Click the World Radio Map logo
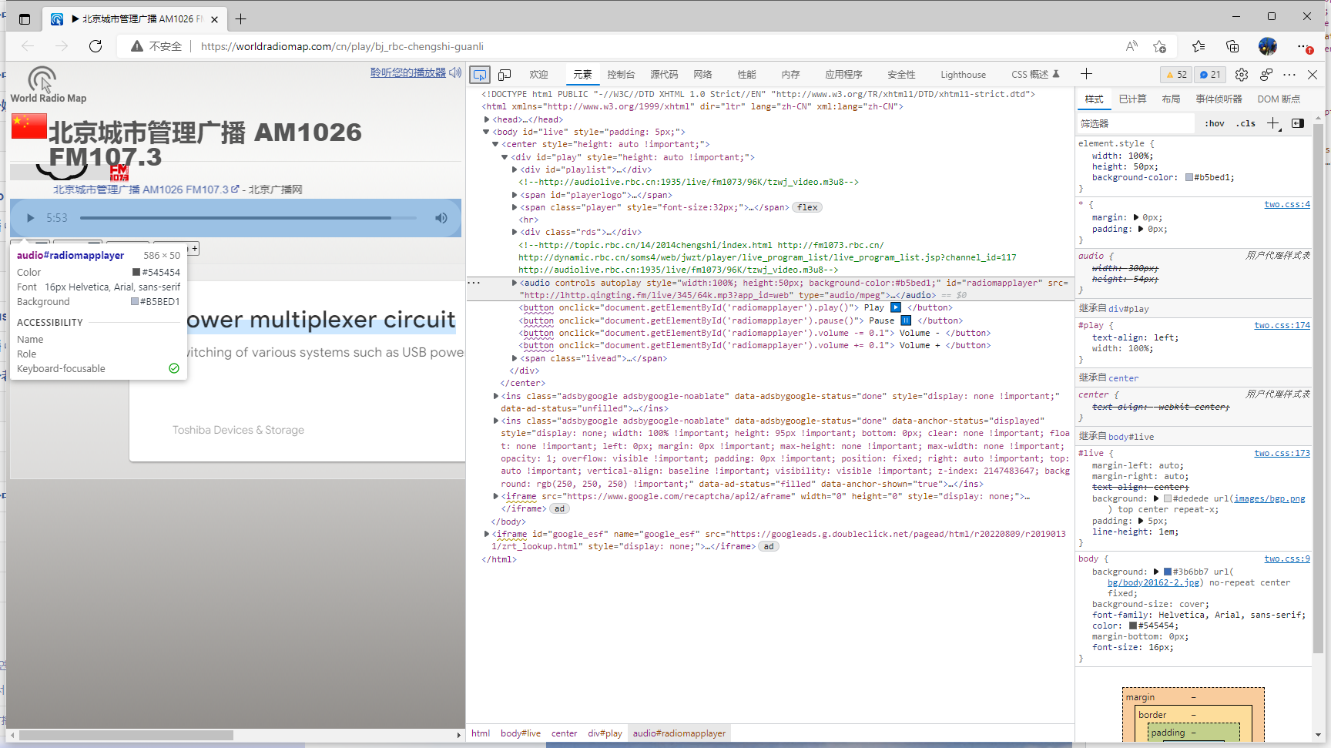The height and width of the screenshot is (748, 1331). [48, 85]
